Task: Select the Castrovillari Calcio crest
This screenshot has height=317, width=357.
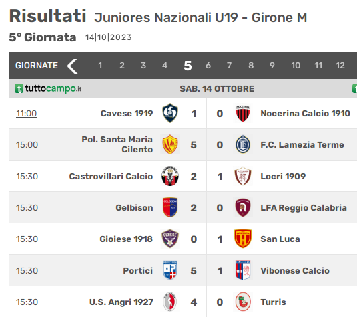Action: (x=170, y=176)
